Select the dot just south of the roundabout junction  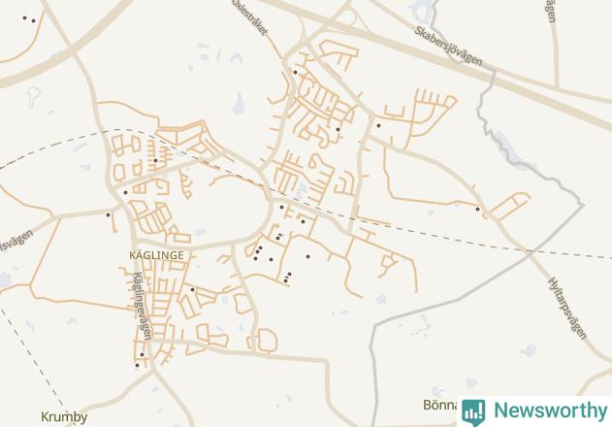(x=281, y=207)
